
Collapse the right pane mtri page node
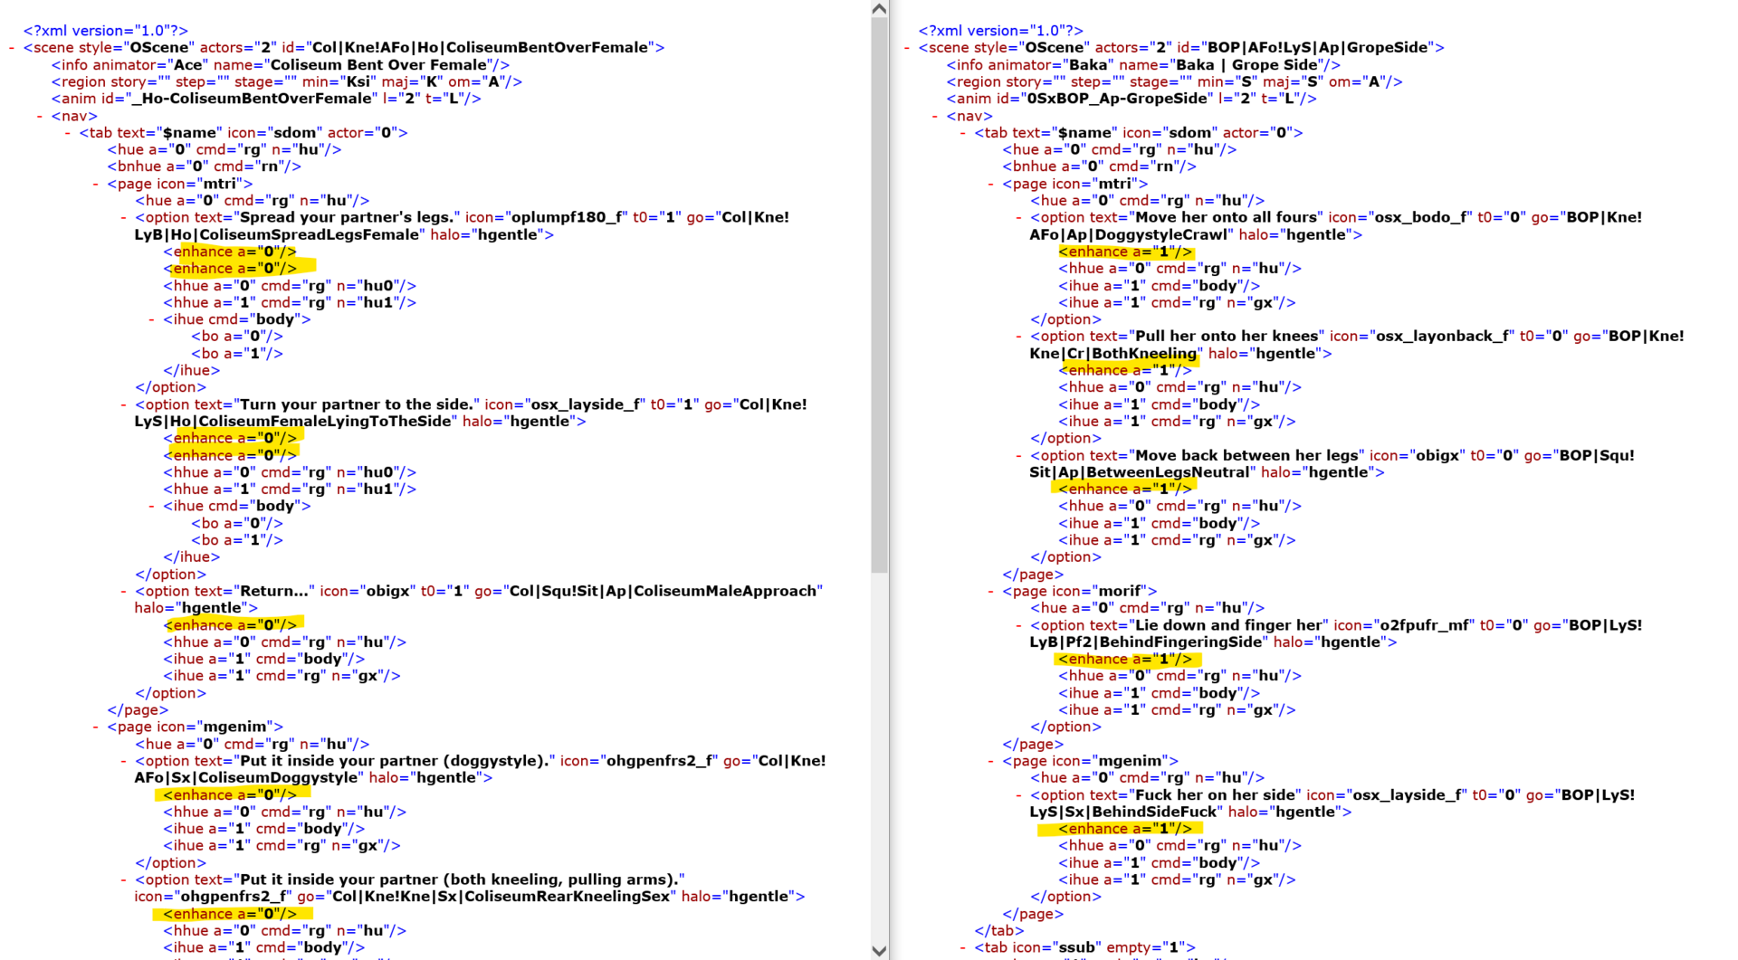(x=991, y=184)
